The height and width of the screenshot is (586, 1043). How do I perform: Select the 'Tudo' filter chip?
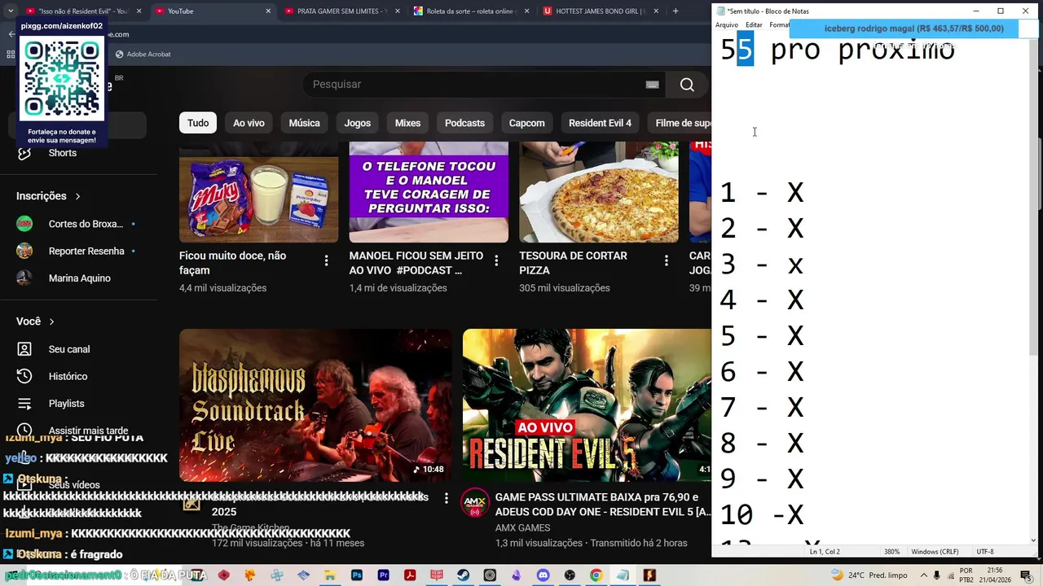198,123
